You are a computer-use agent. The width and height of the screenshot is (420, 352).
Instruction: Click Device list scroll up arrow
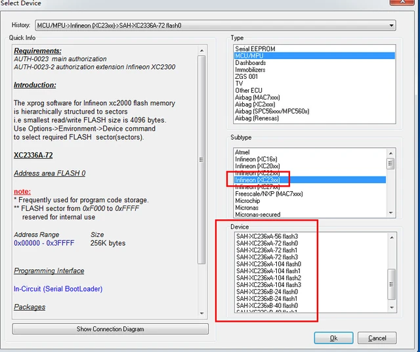(392, 238)
